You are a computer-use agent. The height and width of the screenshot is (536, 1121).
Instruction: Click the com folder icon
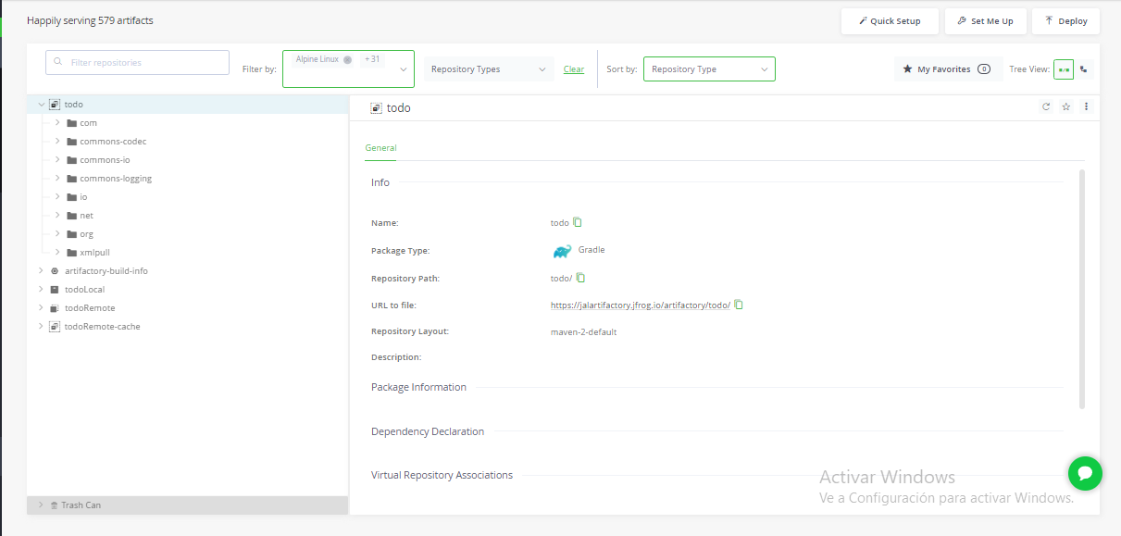point(71,123)
